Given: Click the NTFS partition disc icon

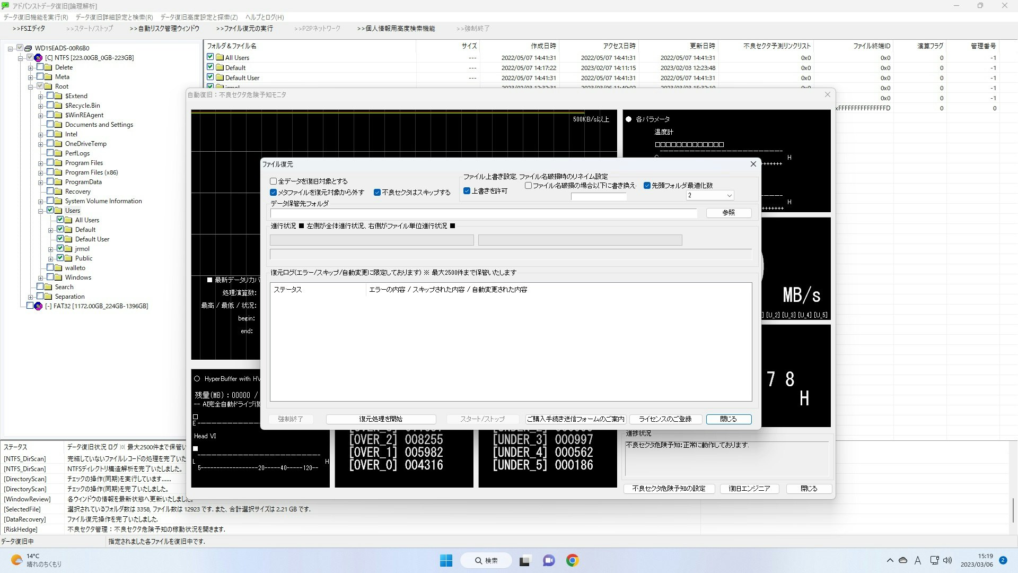Looking at the screenshot, I should tap(38, 58).
